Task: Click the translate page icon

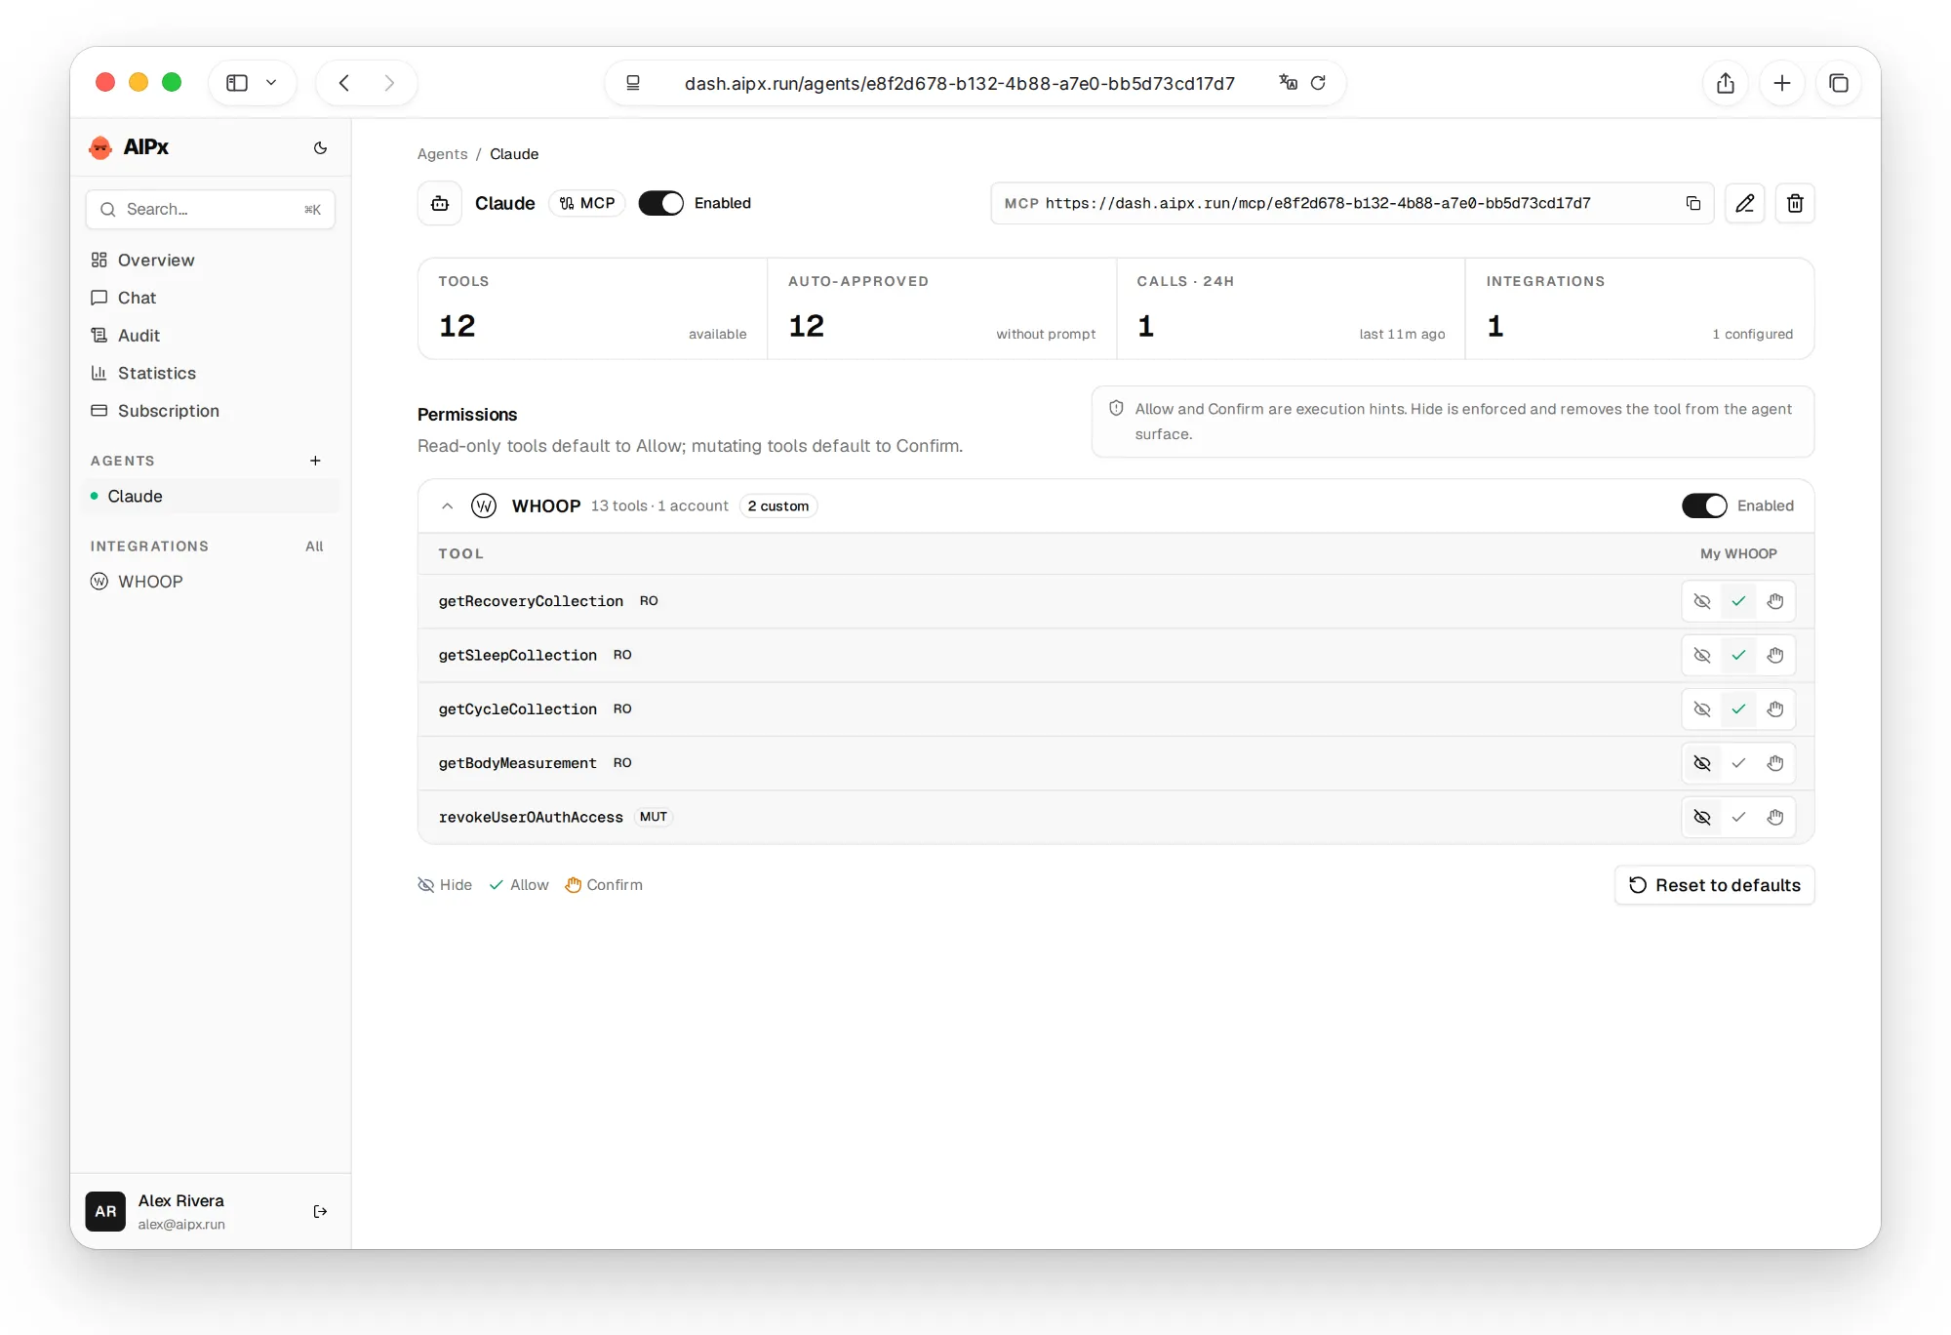Action: pyautogui.click(x=1288, y=83)
